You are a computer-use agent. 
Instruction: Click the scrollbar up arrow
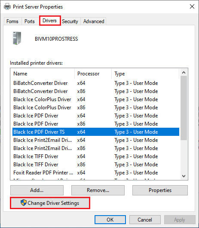184,72
